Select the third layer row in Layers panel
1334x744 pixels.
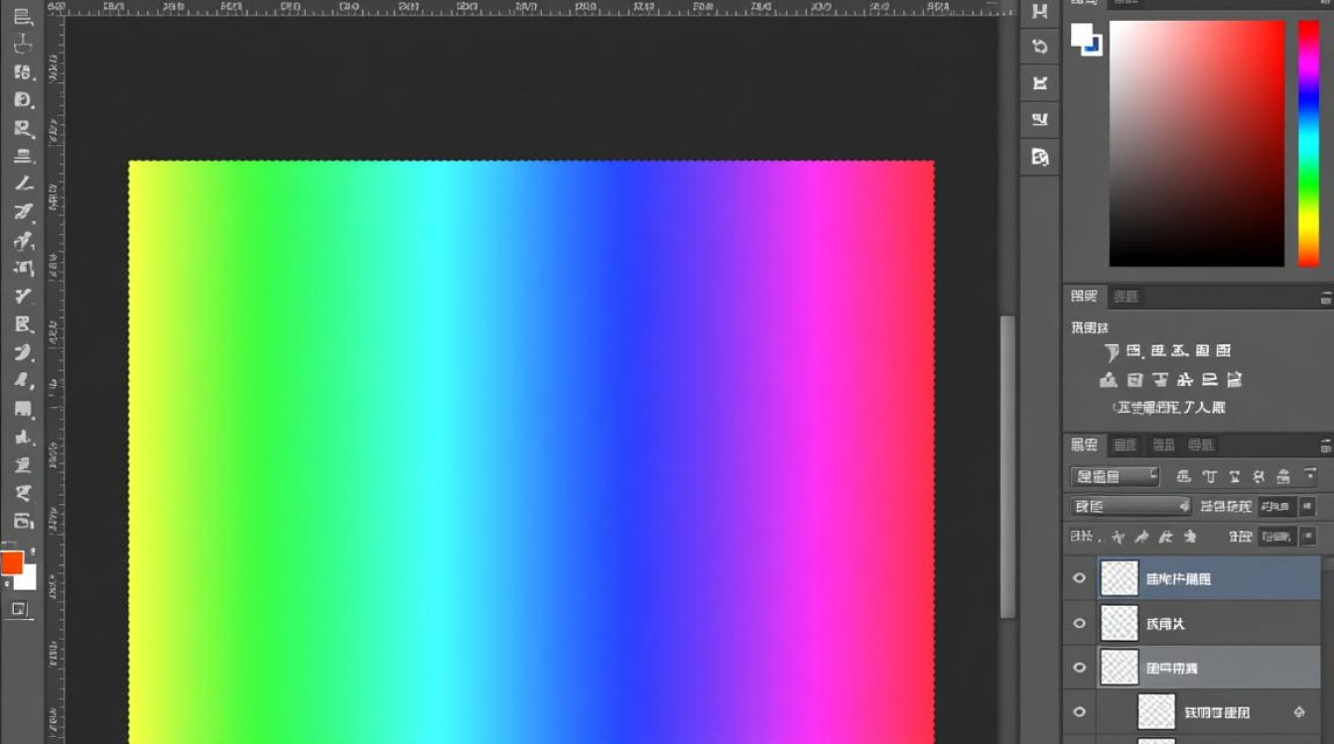pos(1211,668)
